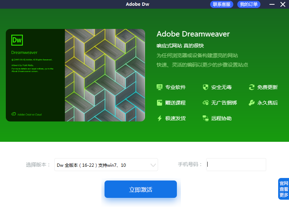Image resolution: width=289 pixels, height=208 pixels.
Task: Click the green Dreamweaver text on splash
Action: (x=24, y=52)
